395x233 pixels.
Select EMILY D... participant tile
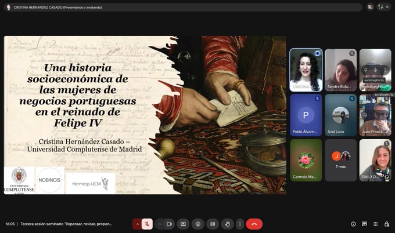(375, 161)
